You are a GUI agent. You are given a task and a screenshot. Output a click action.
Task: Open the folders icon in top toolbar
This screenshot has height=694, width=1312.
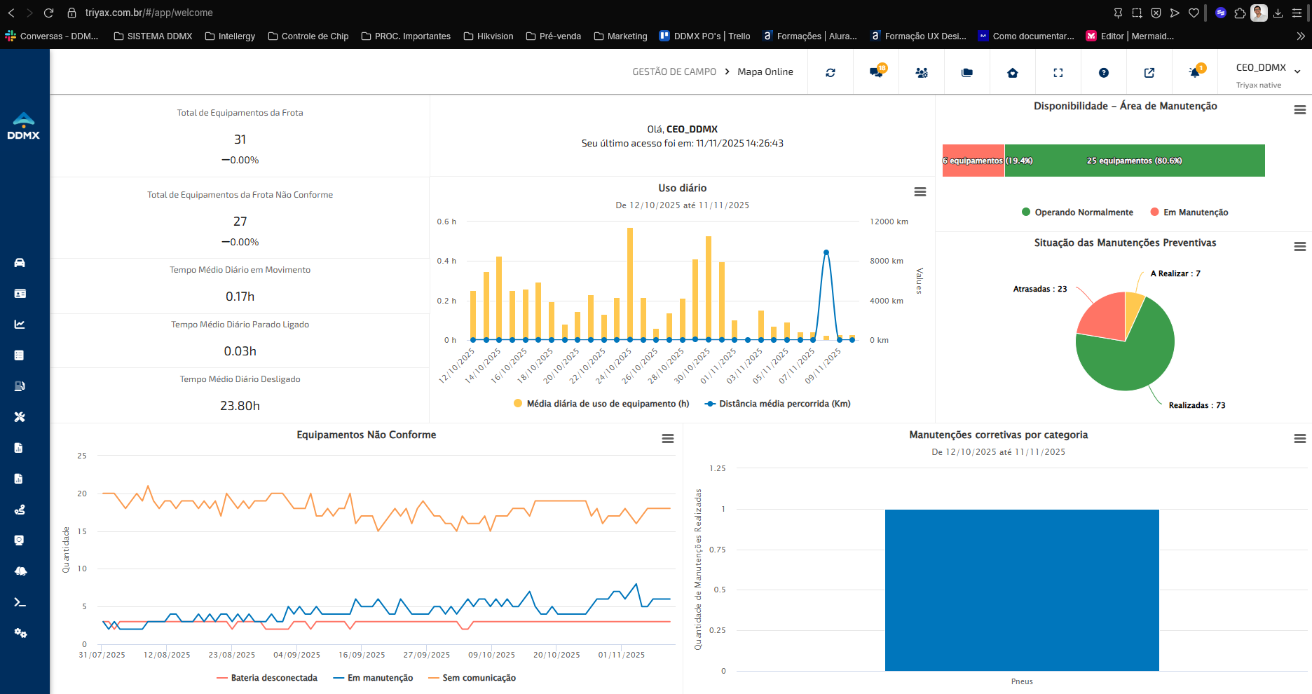tap(967, 72)
